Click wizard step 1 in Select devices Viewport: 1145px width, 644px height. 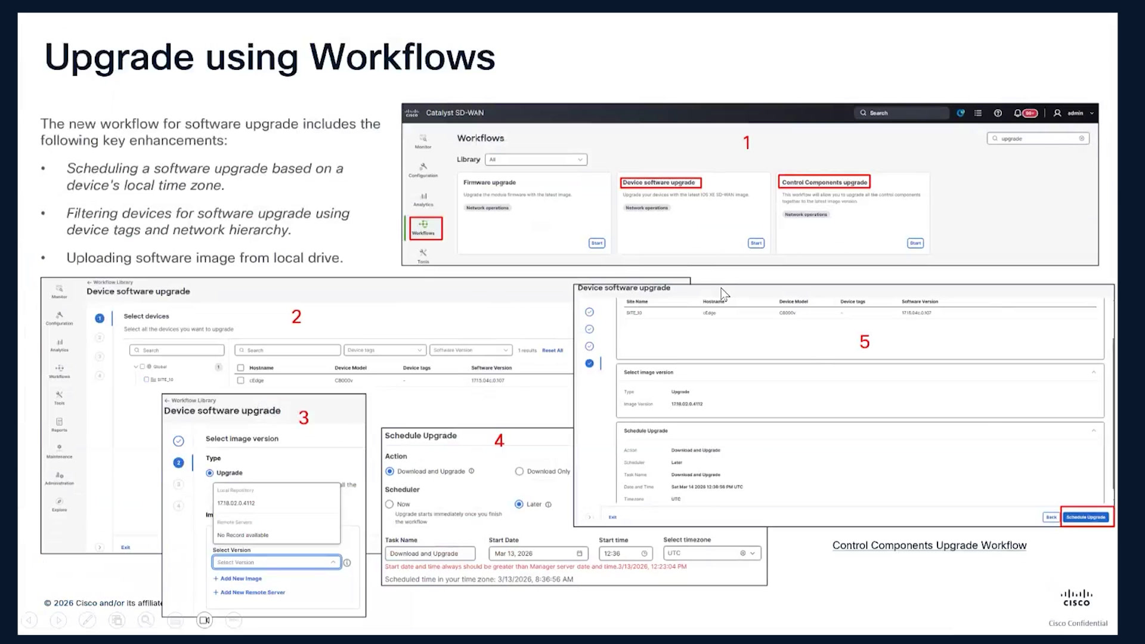(100, 318)
